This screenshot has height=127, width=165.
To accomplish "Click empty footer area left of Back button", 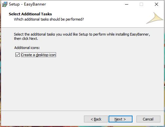I will [x=43, y=119].
